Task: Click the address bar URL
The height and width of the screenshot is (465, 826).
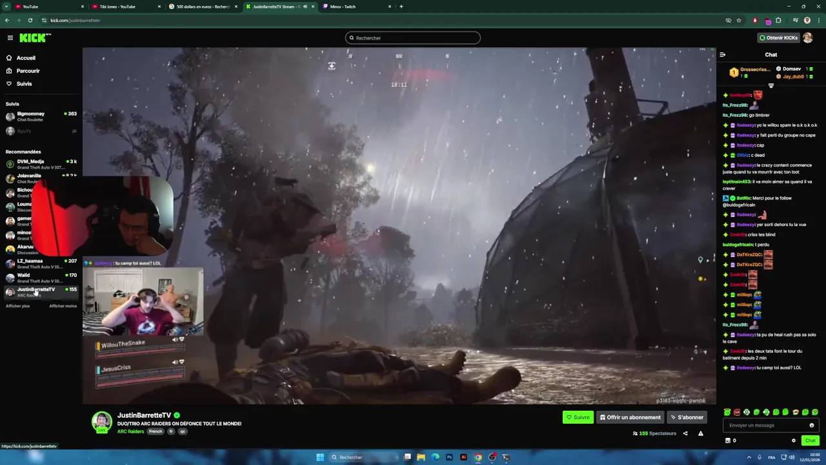Action: point(75,20)
